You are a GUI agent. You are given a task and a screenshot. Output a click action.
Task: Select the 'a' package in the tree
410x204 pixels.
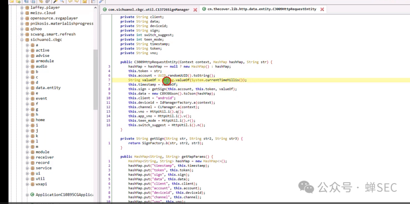(x=37, y=45)
